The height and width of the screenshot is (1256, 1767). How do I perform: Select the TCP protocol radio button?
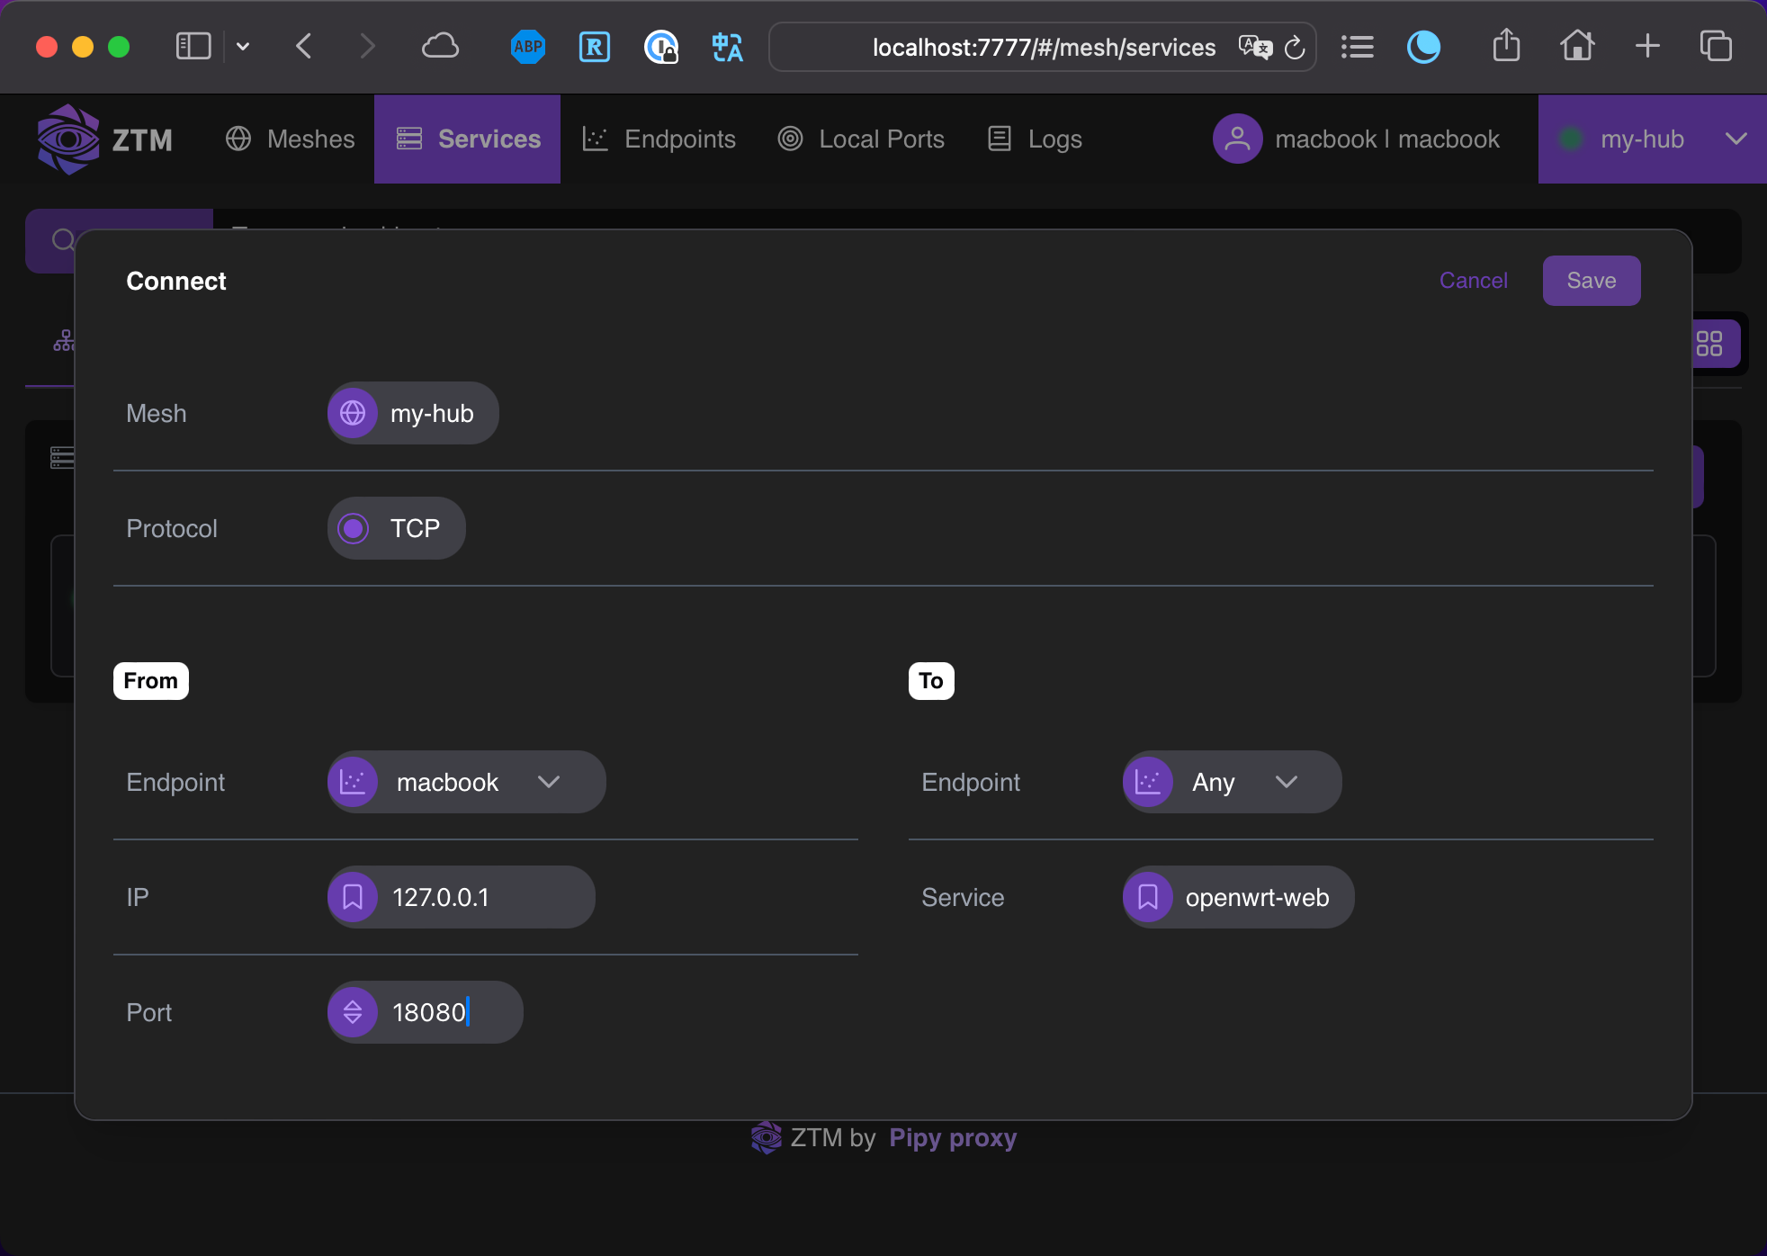[354, 528]
